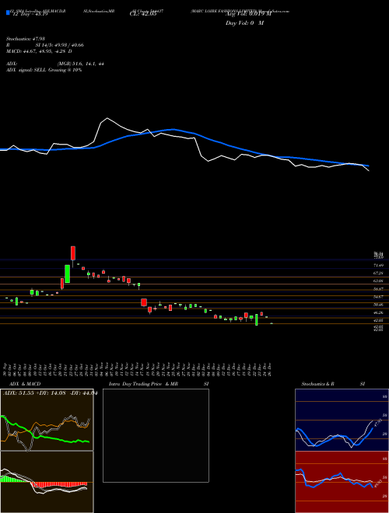Screen dimensions: 389x513
Task: Click the "ADX: 51.55 +DY: 14.08 -DY: 44.04" readout
Action: coord(50,393)
